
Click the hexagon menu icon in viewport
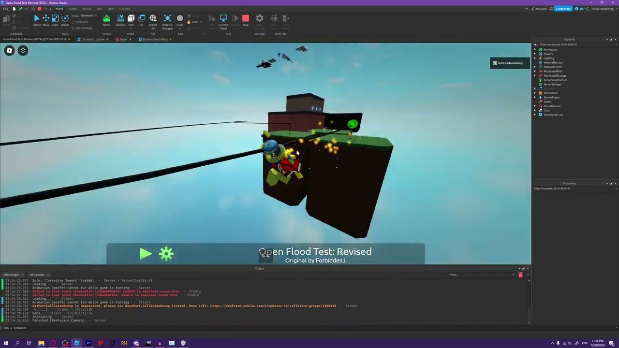[x=23, y=50]
